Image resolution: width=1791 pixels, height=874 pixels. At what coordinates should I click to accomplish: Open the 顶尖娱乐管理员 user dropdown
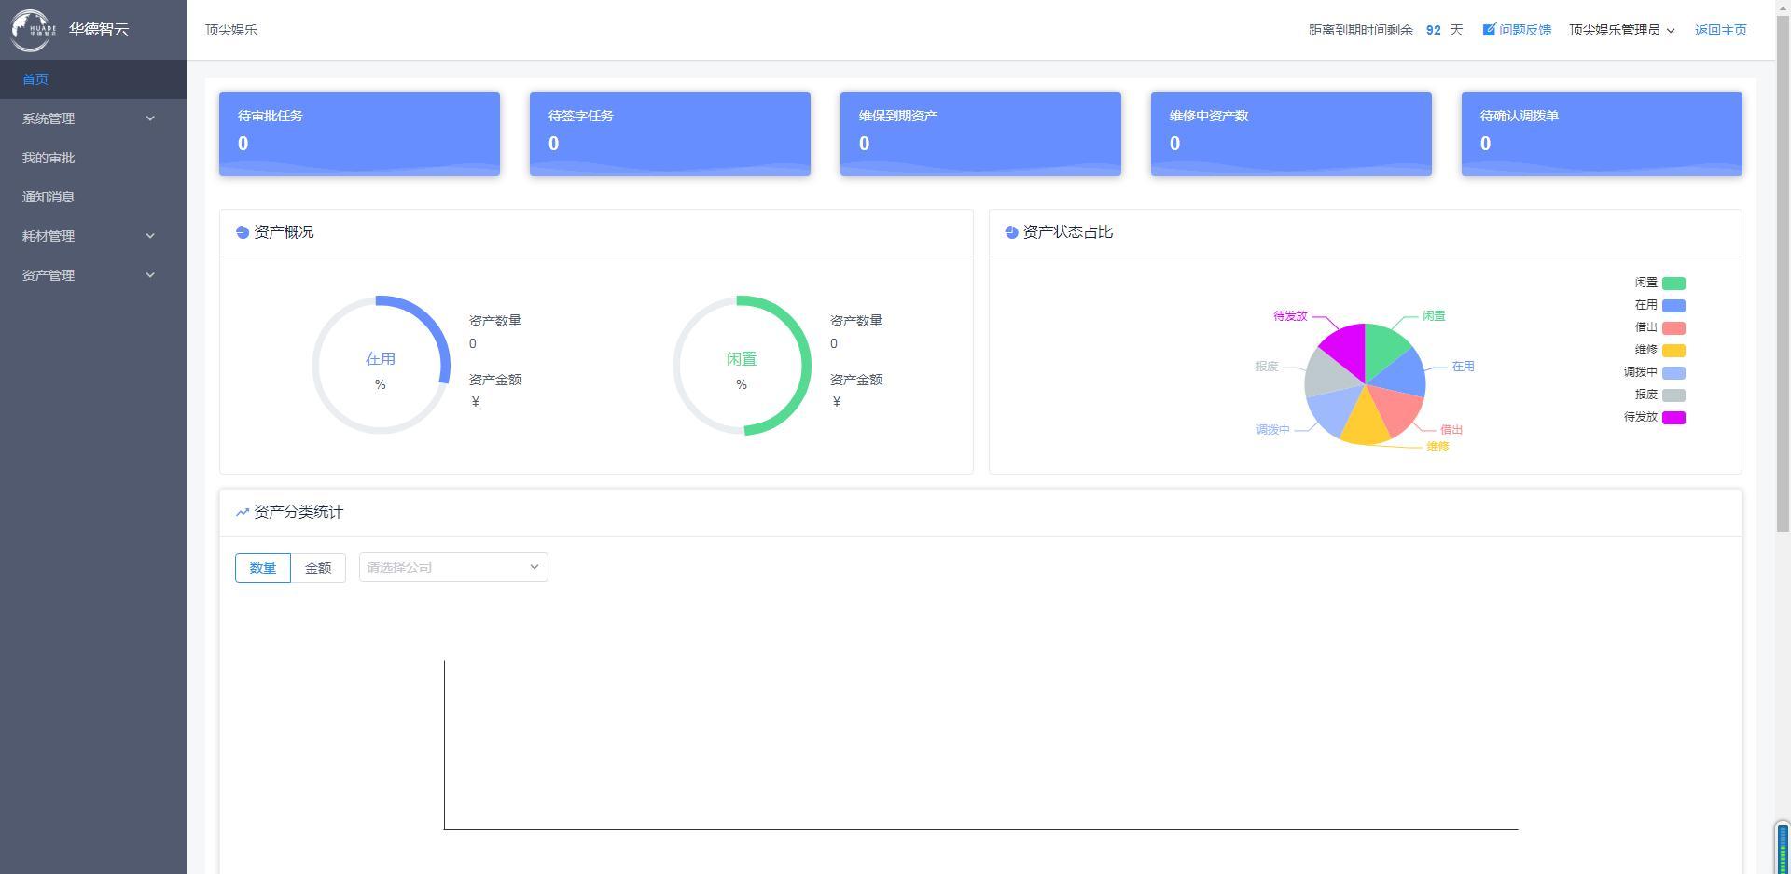click(x=1621, y=30)
